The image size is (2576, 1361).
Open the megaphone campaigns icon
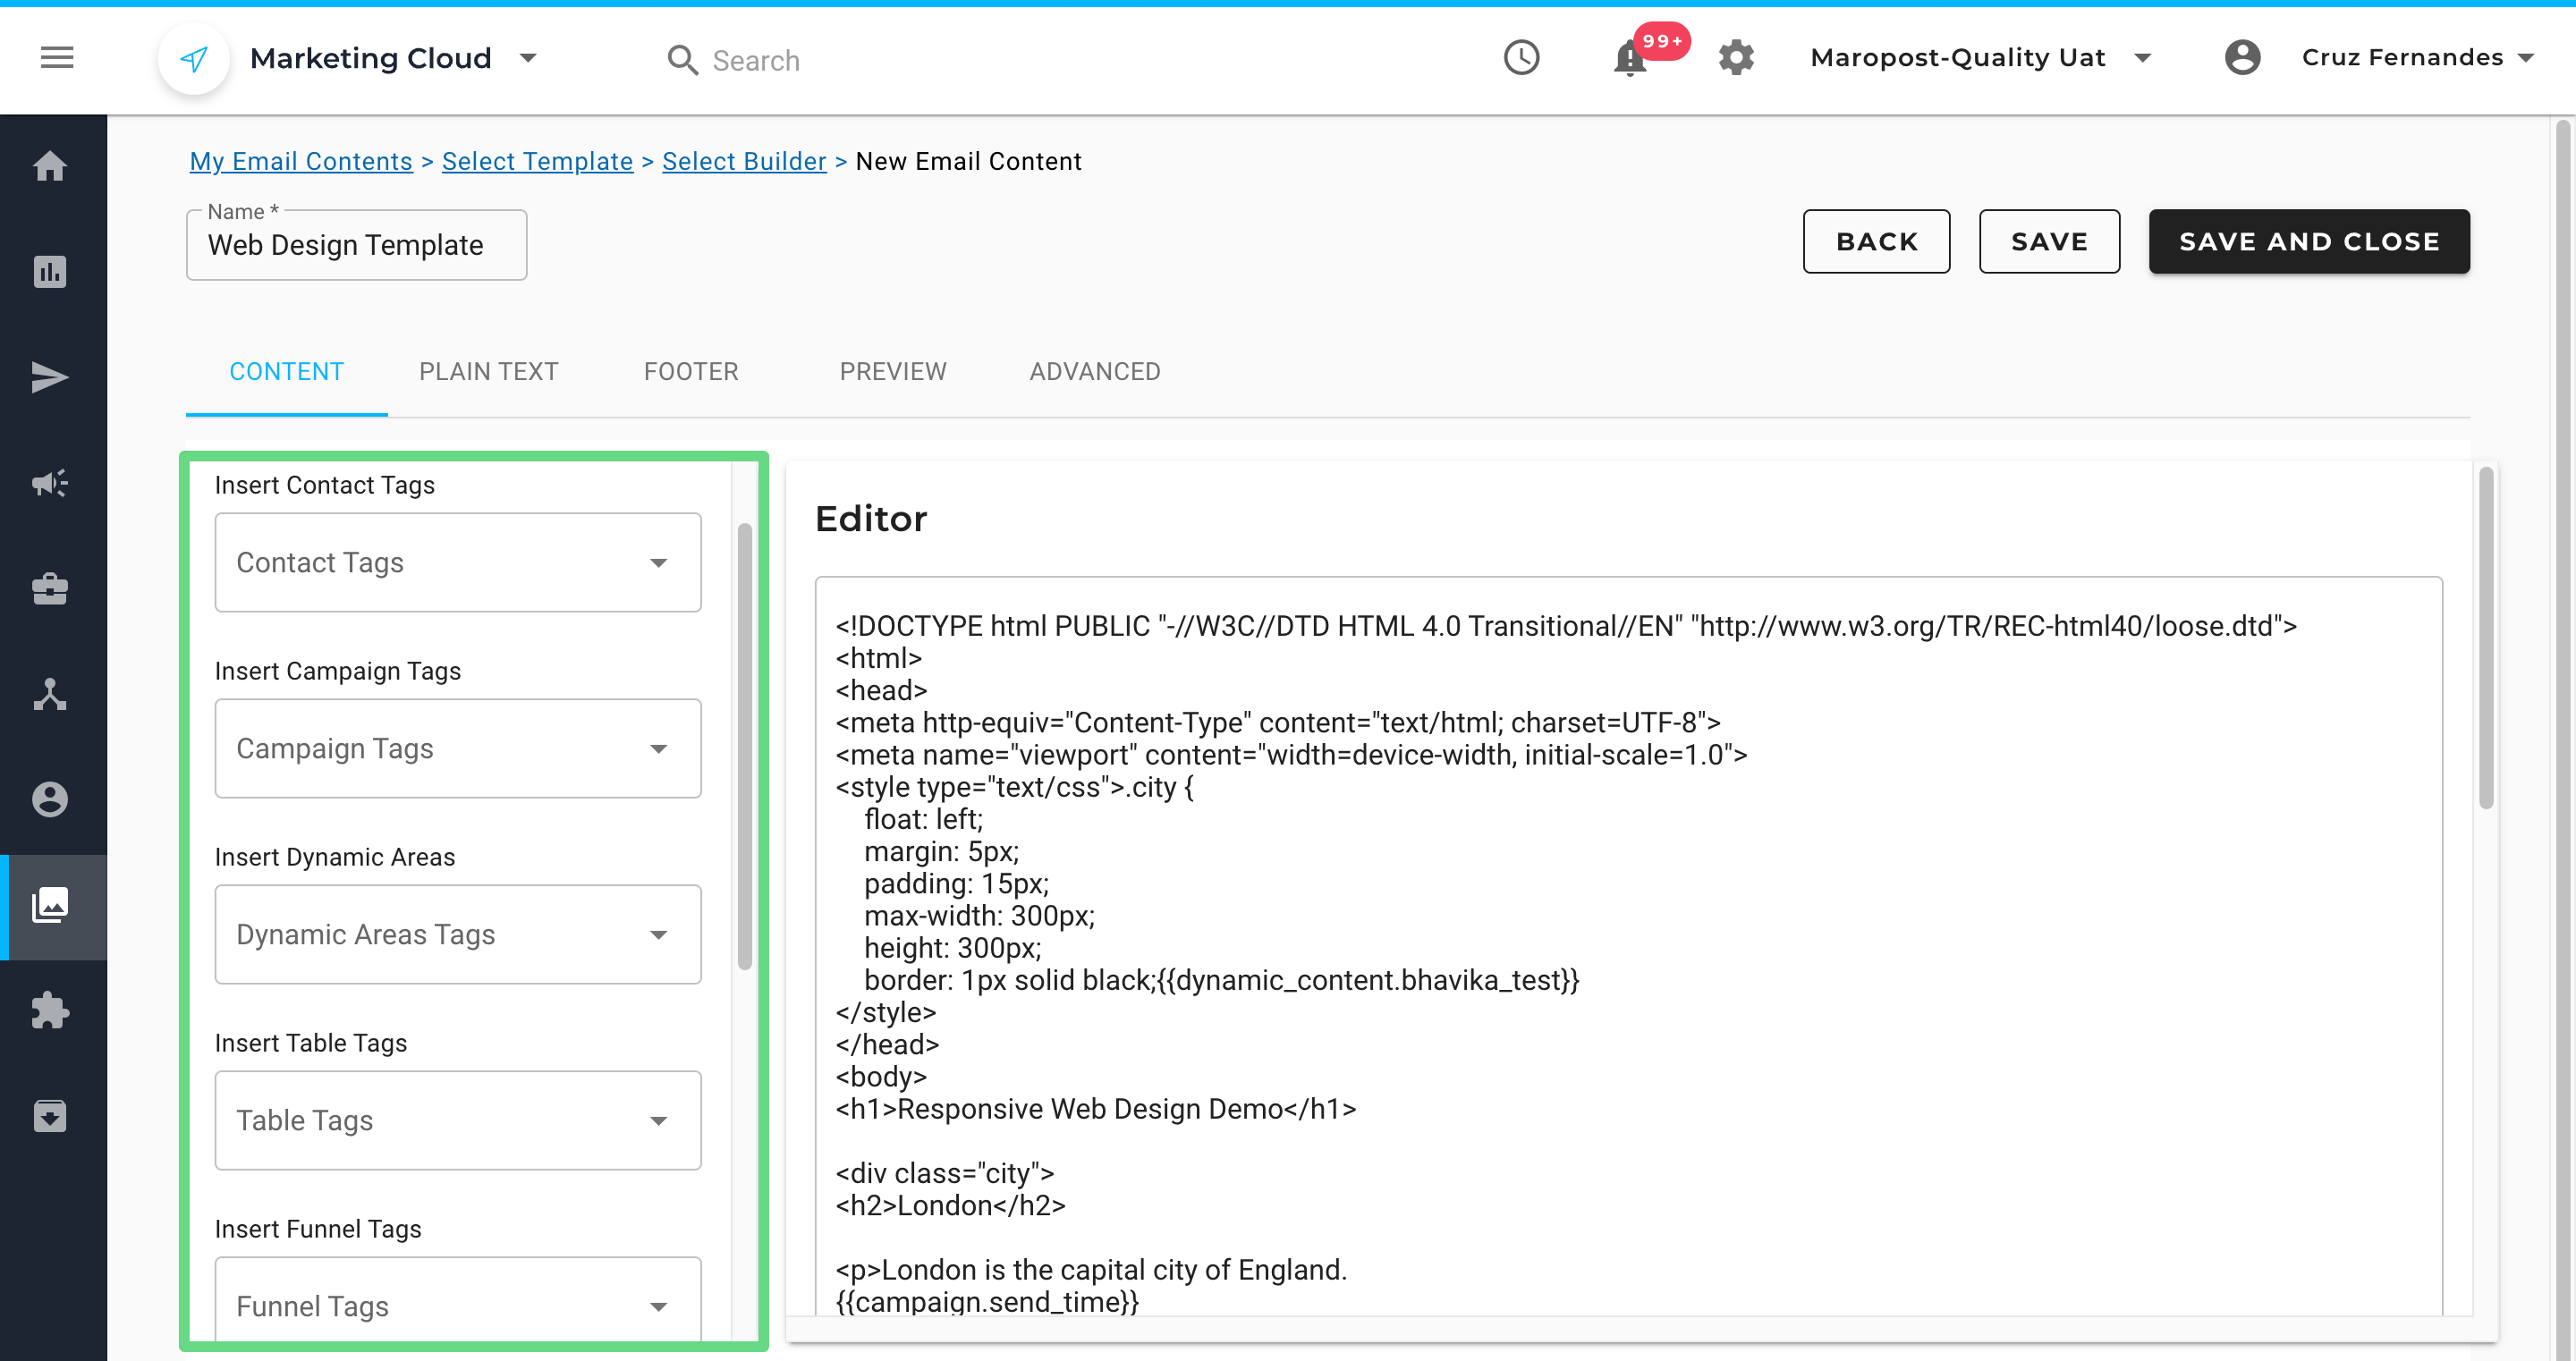50,483
